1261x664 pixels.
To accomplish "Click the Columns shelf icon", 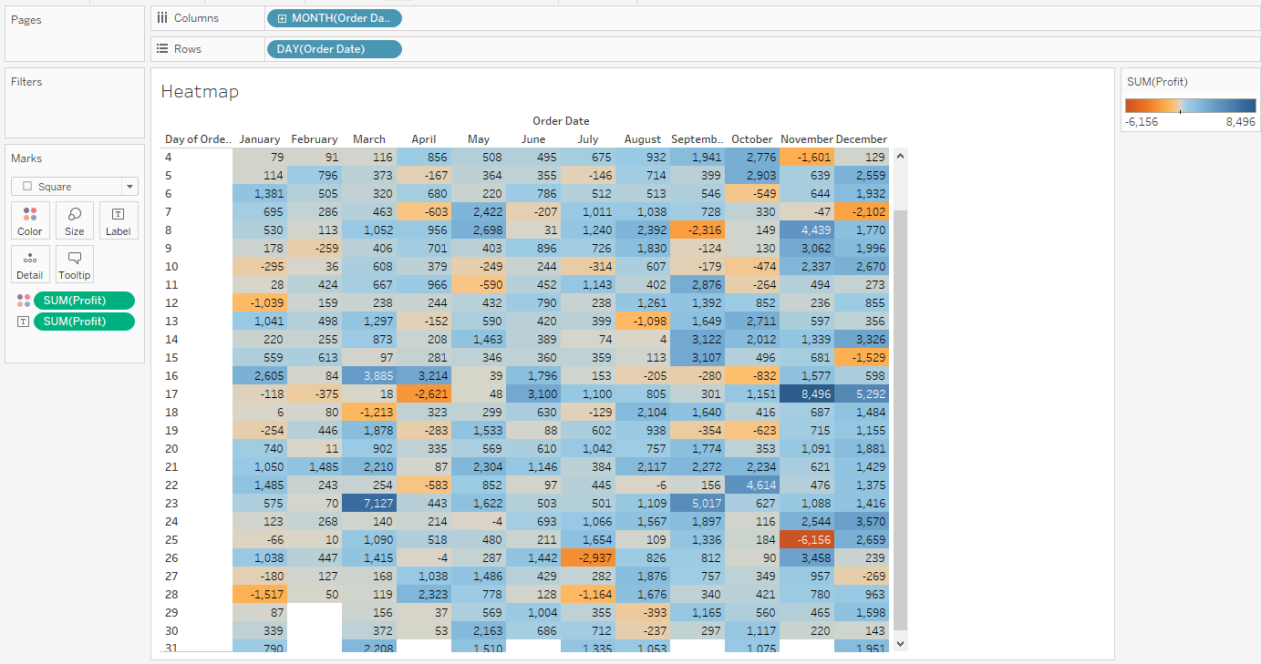I will click(x=162, y=18).
